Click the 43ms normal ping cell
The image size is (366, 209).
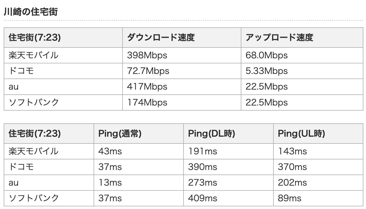click(x=110, y=151)
